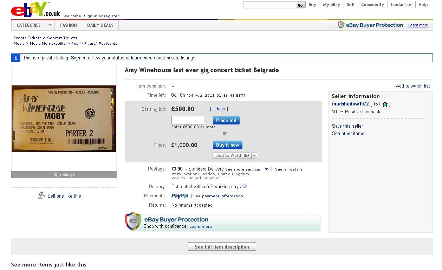The image size is (442, 270).
Task: Click the eBay logo
Action: 35,10
